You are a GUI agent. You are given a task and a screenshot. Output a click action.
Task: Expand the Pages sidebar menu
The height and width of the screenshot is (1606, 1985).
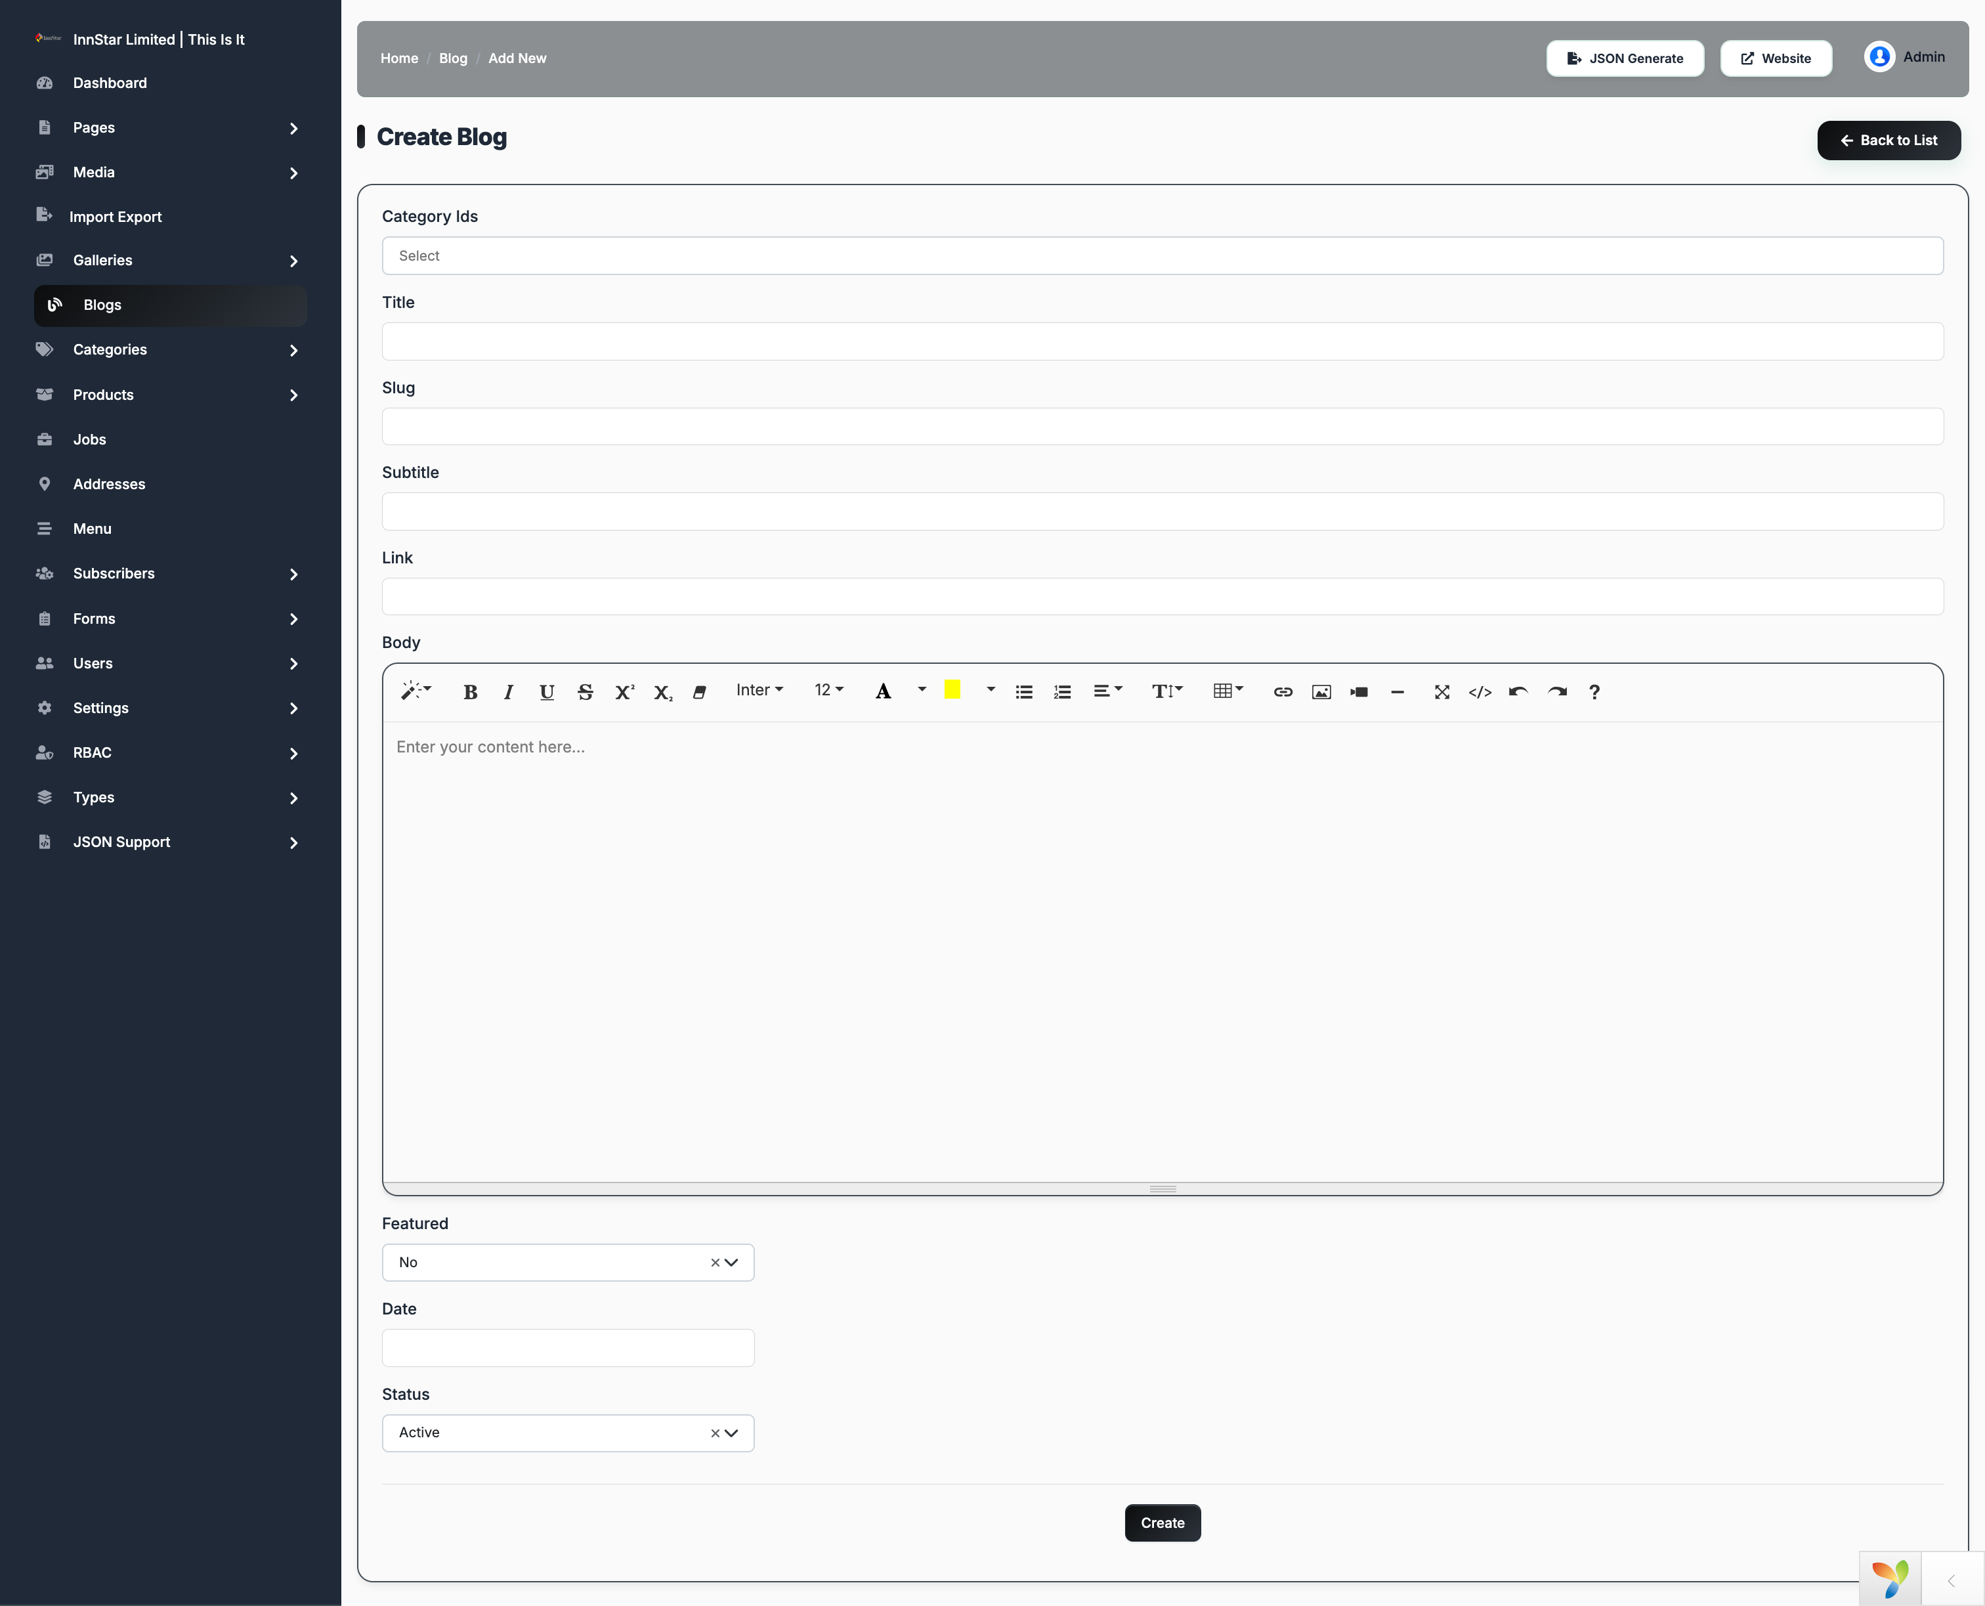(170, 127)
